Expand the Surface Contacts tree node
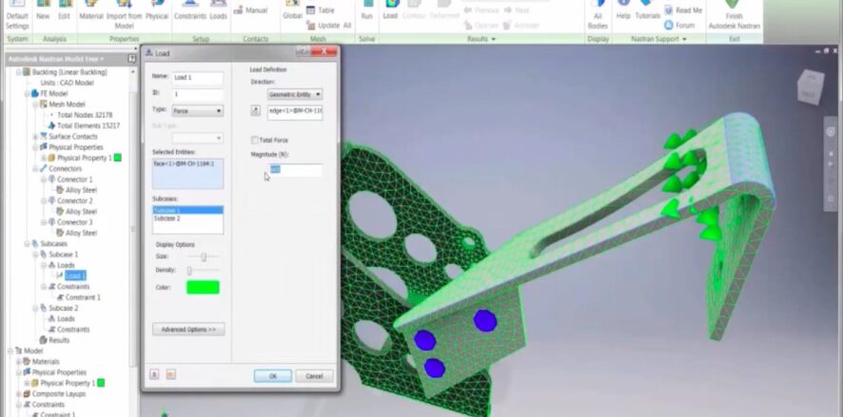The height and width of the screenshot is (417, 843). [35, 137]
